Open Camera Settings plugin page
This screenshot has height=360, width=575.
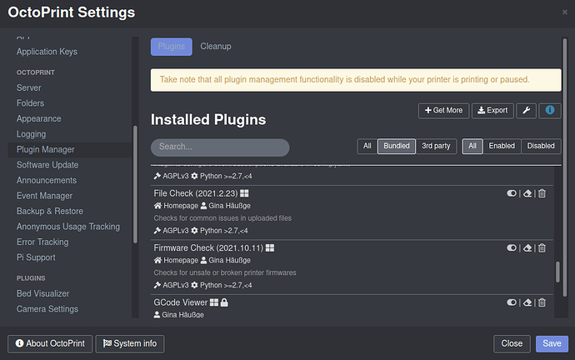coord(47,309)
